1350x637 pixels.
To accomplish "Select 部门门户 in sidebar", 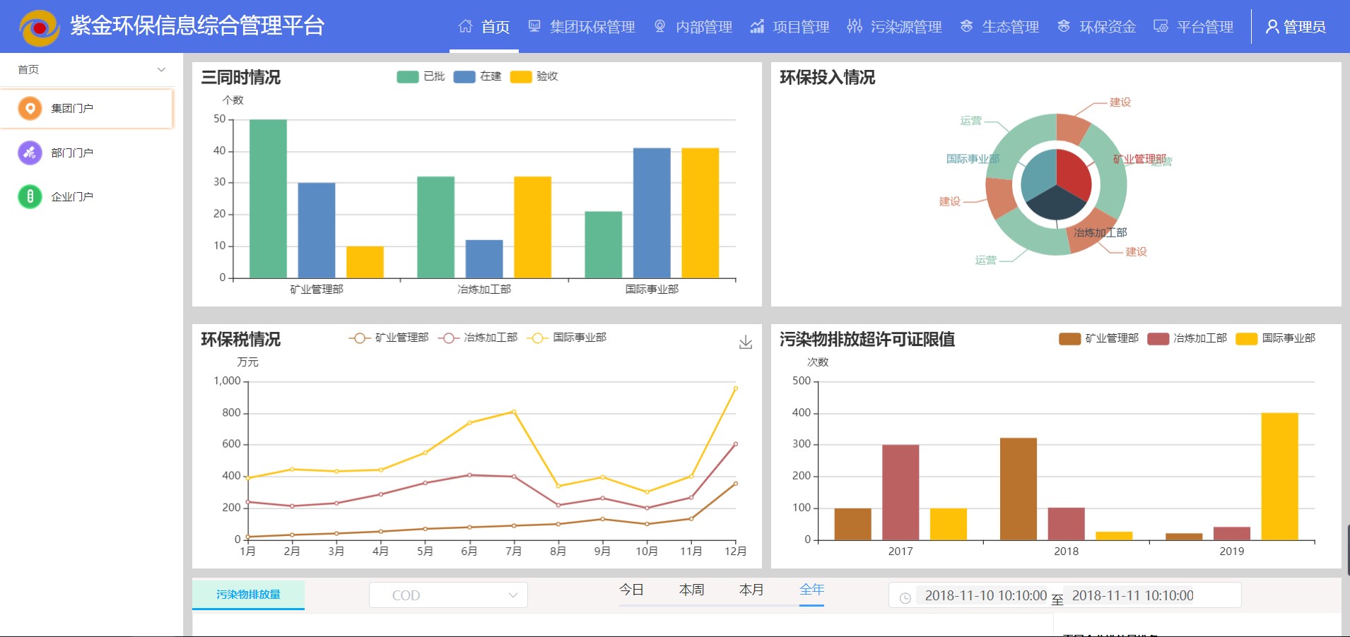I will pyautogui.click(x=86, y=153).
